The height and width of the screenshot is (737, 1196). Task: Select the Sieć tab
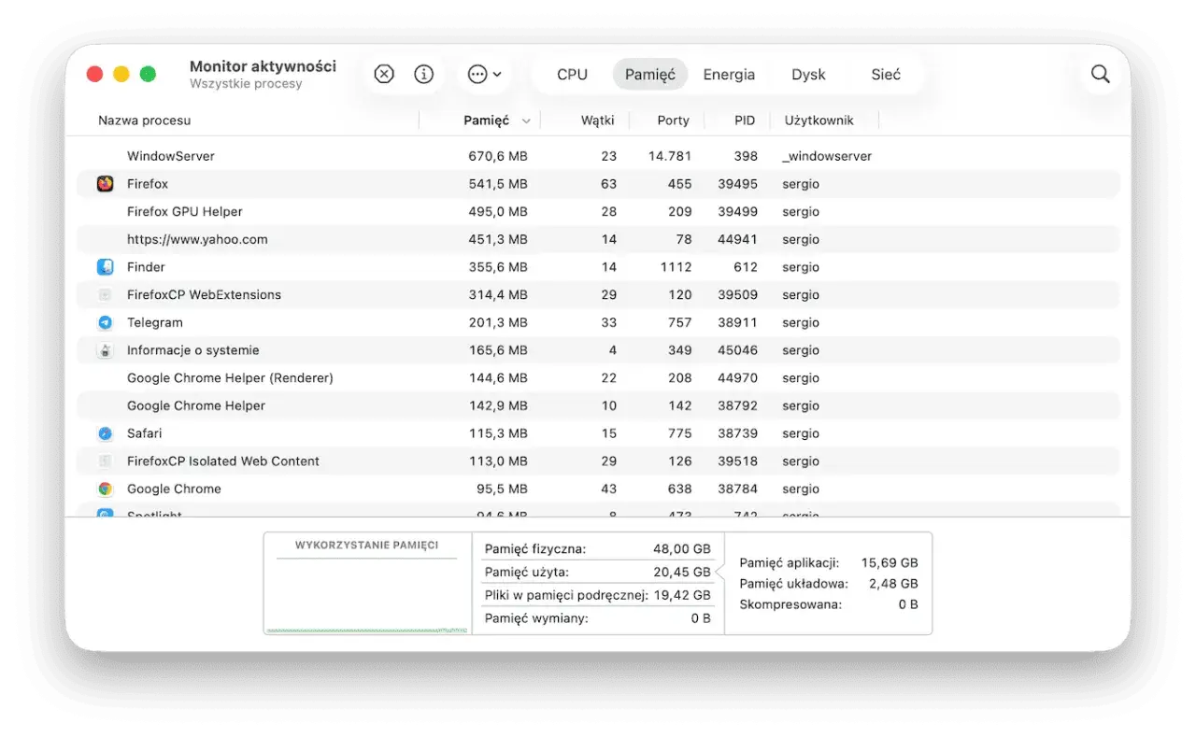point(886,75)
